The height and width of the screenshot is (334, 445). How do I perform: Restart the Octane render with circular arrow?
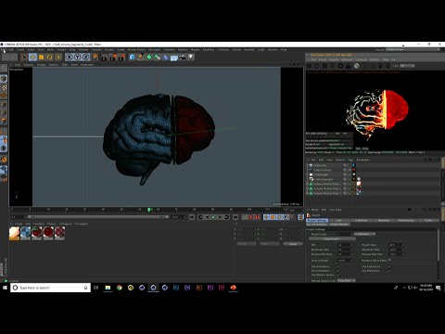coord(316,66)
